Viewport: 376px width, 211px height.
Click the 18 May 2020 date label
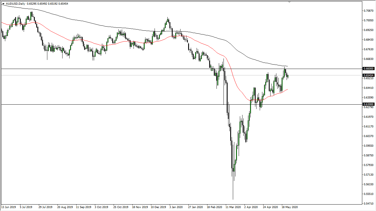pos(290,206)
